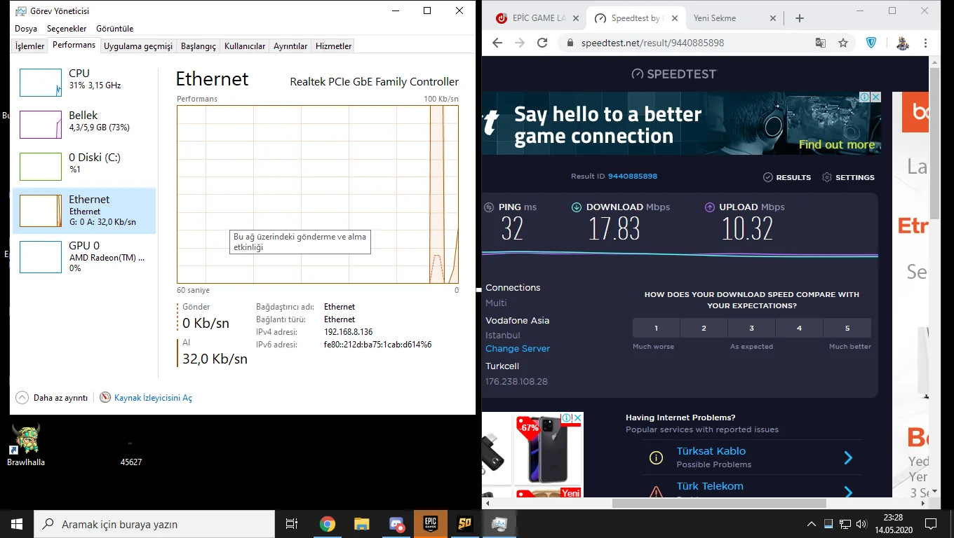Image resolution: width=954 pixels, height=538 pixels.
Task: Click the Kaynak İzleyicisini Aç icon
Action: (105, 397)
